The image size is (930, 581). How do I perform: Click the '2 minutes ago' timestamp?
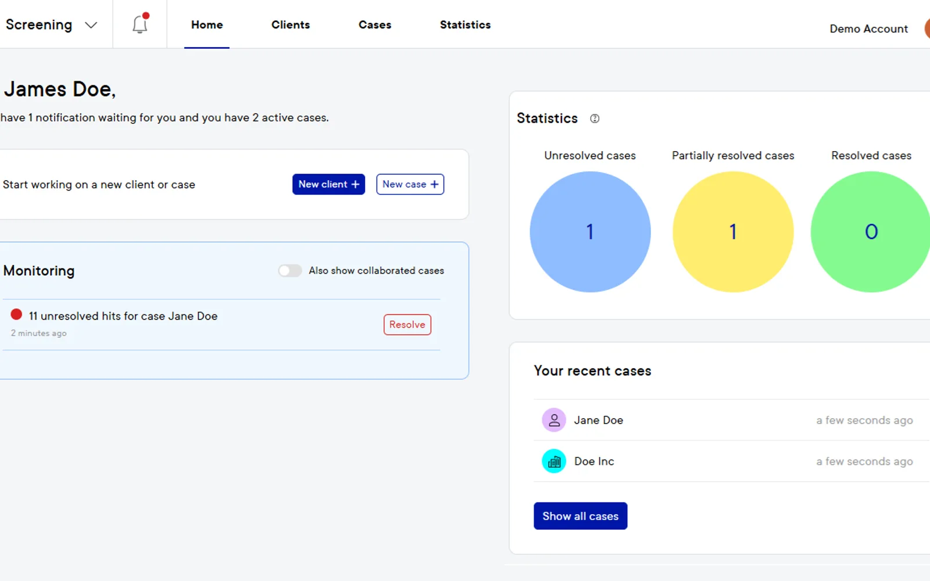click(x=38, y=333)
